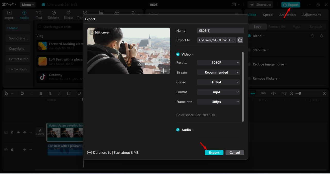
Task: Collapse the Video section arrow
Action: pyautogui.click(x=193, y=54)
